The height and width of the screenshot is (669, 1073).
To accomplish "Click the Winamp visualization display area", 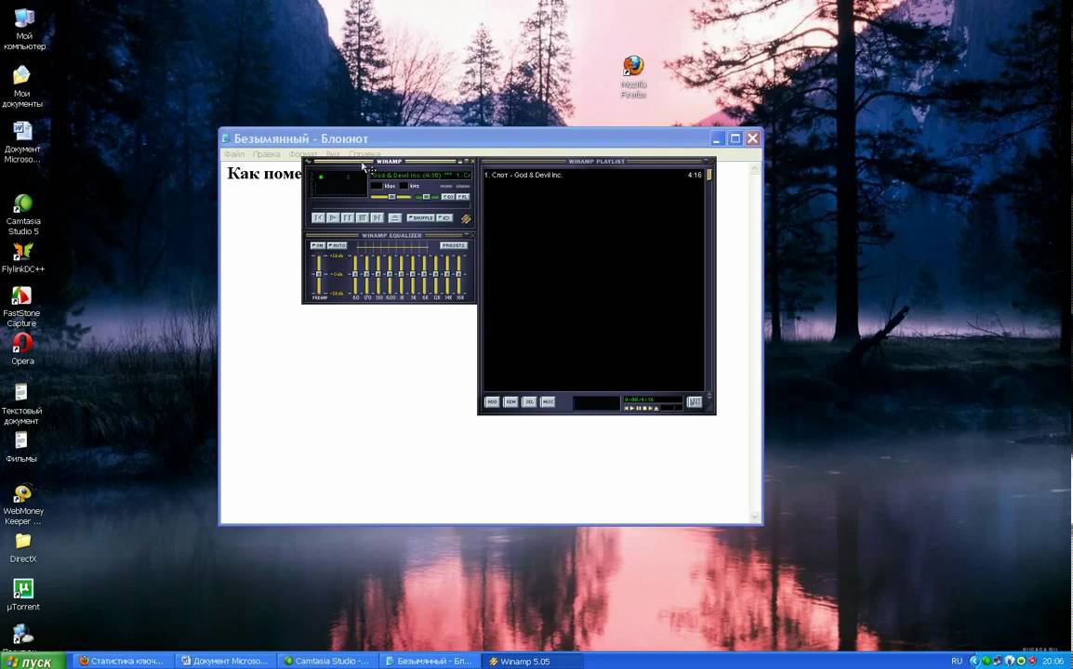I will (340, 183).
